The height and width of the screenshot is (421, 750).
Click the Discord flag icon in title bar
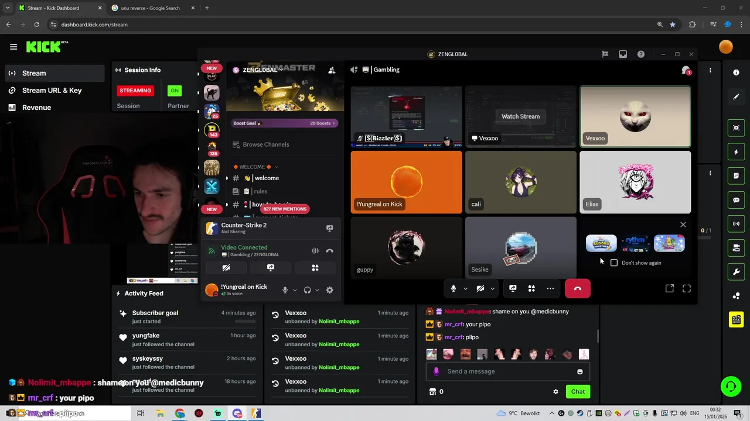tap(605, 54)
